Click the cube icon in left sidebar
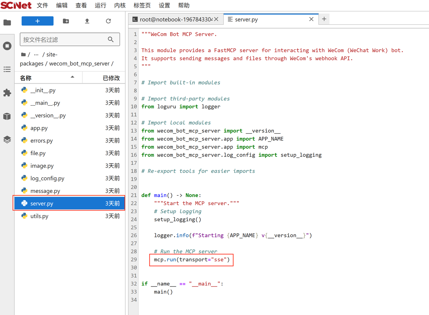The height and width of the screenshot is (315, 429). click(7, 116)
